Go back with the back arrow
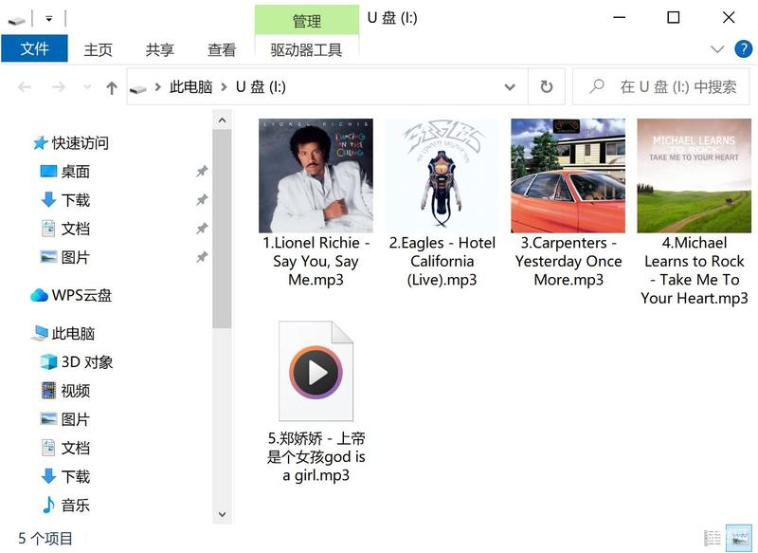758x553 pixels. tap(25, 87)
